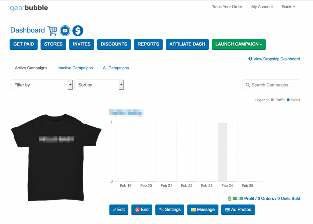Open Ad Photos button

(x=238, y=210)
